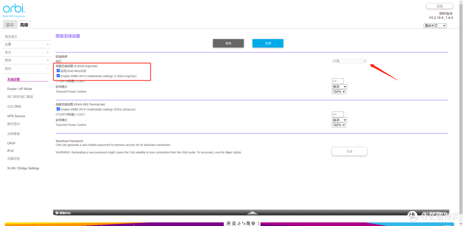Collapse the 高级 sidebar section
Image resolution: width=463 pixels, height=226 pixels.
[x=27, y=69]
